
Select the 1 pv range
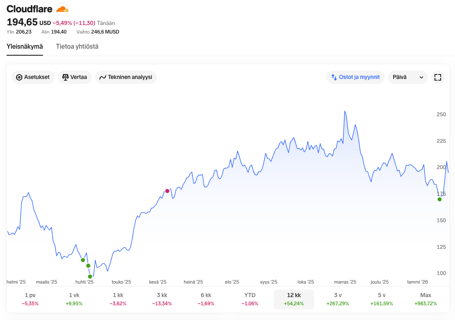[30, 299]
